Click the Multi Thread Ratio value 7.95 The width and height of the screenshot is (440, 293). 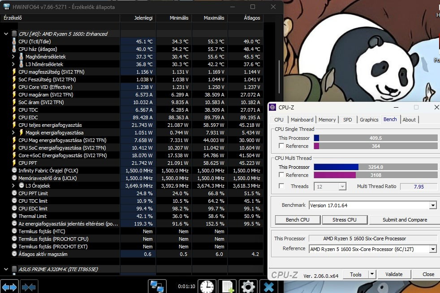[x=418, y=186]
